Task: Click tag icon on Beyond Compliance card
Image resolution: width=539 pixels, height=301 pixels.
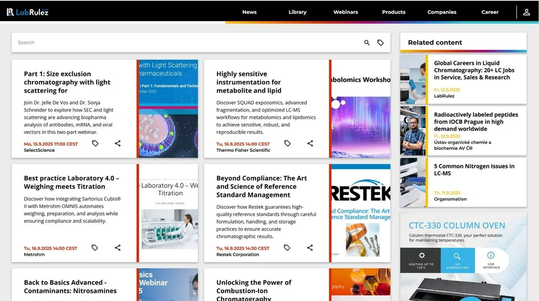Action: (287, 248)
